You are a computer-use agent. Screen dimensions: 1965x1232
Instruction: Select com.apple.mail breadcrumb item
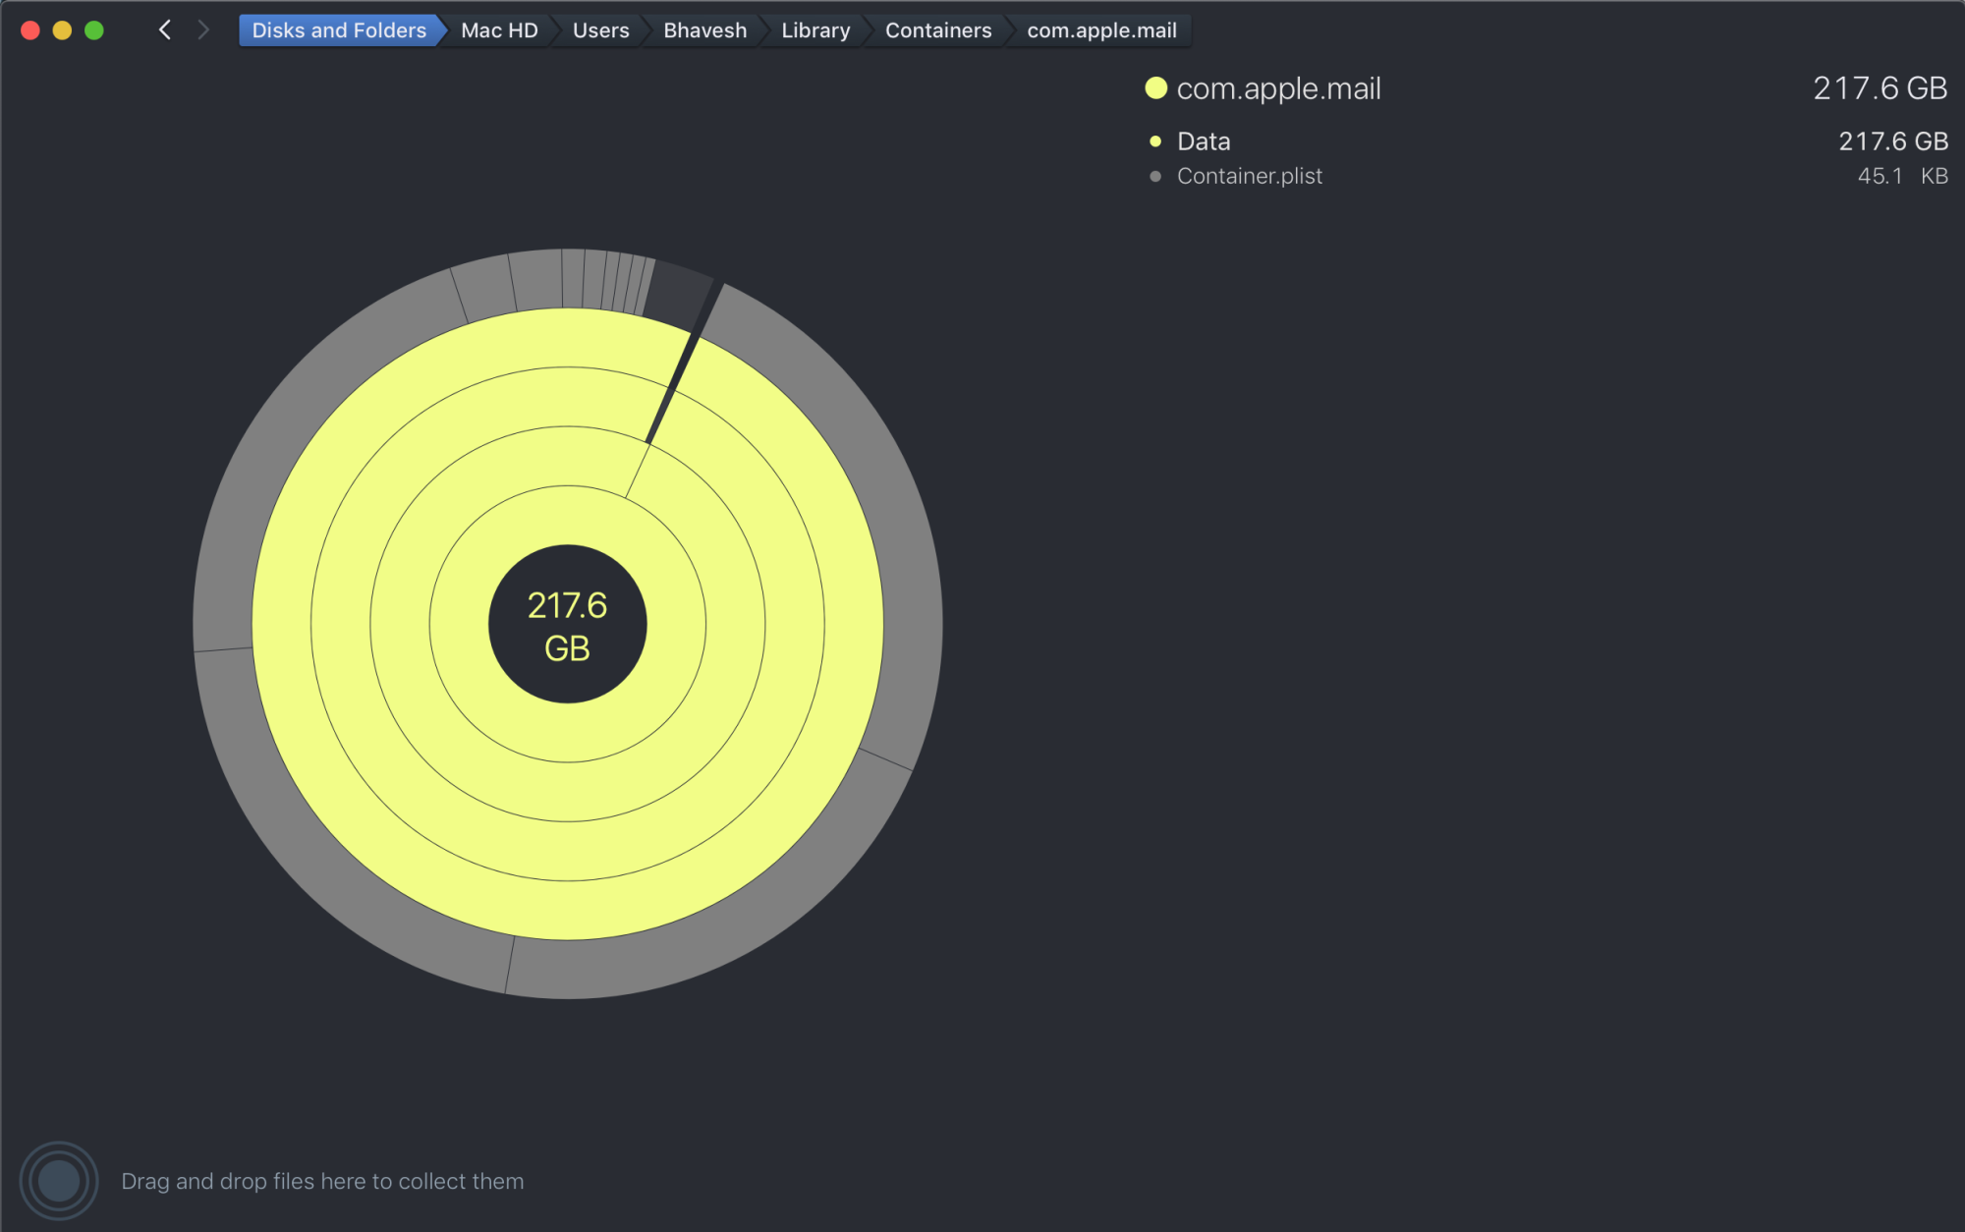point(1101,30)
